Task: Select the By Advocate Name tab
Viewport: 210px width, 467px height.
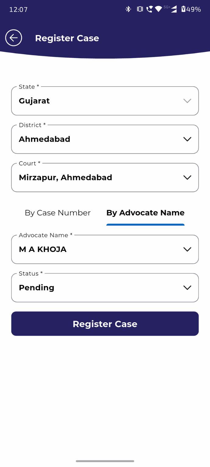Action: tap(145, 213)
